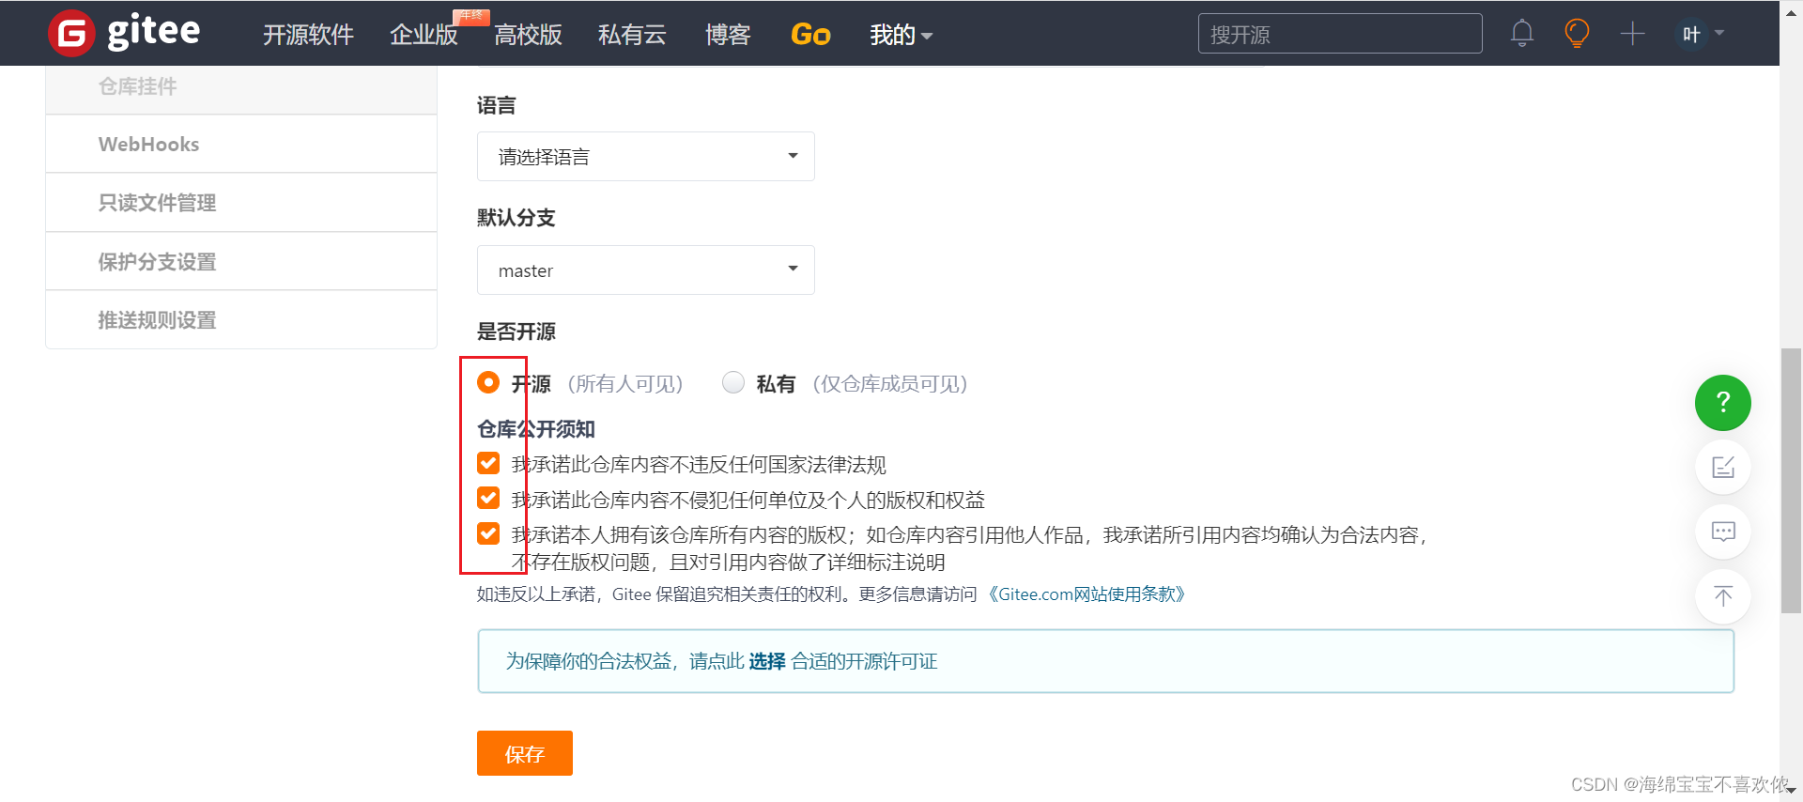Select the 私有 radio option
The width and height of the screenshot is (1803, 802).
[733, 382]
